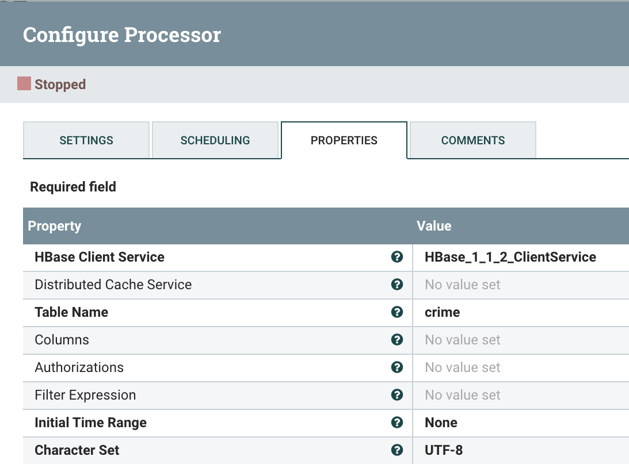Screen dimensions: 629x464
Task: Click help icon for Distributed Cache Service
Action: pos(397,285)
